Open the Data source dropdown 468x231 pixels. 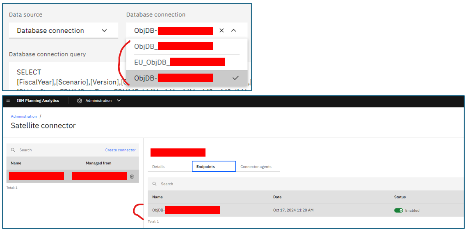pyautogui.click(x=64, y=30)
